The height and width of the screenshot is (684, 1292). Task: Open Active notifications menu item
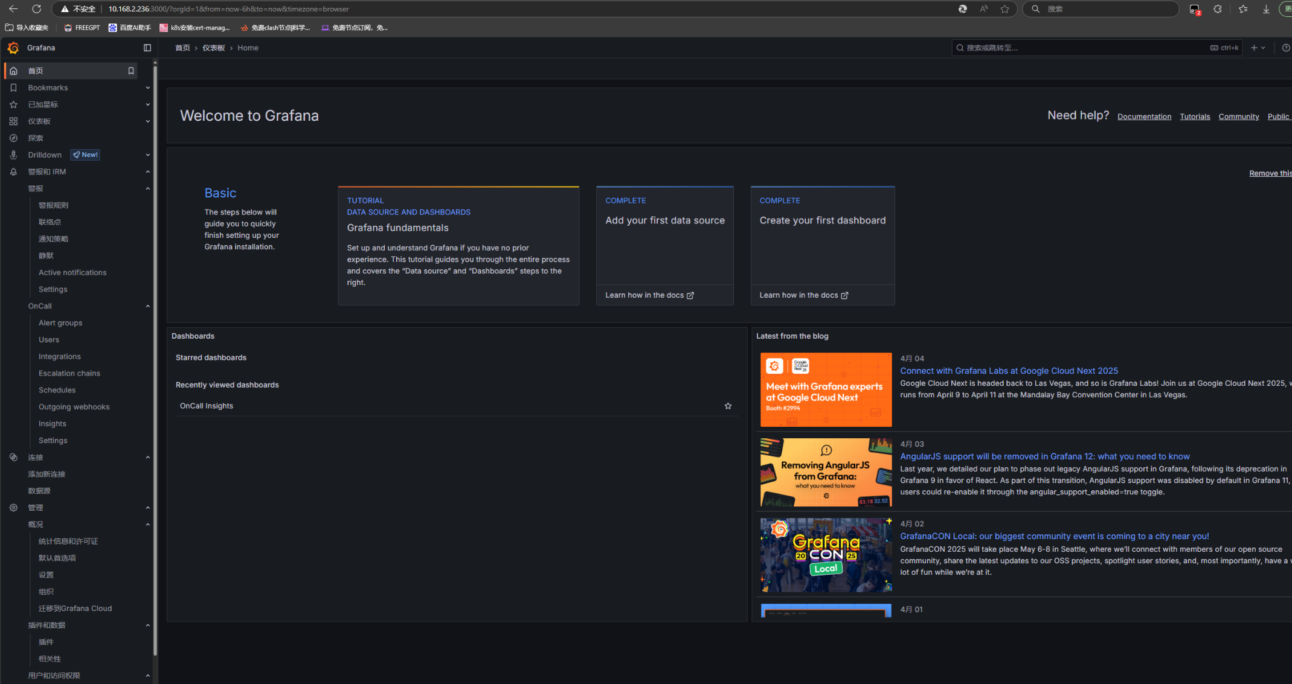point(72,273)
